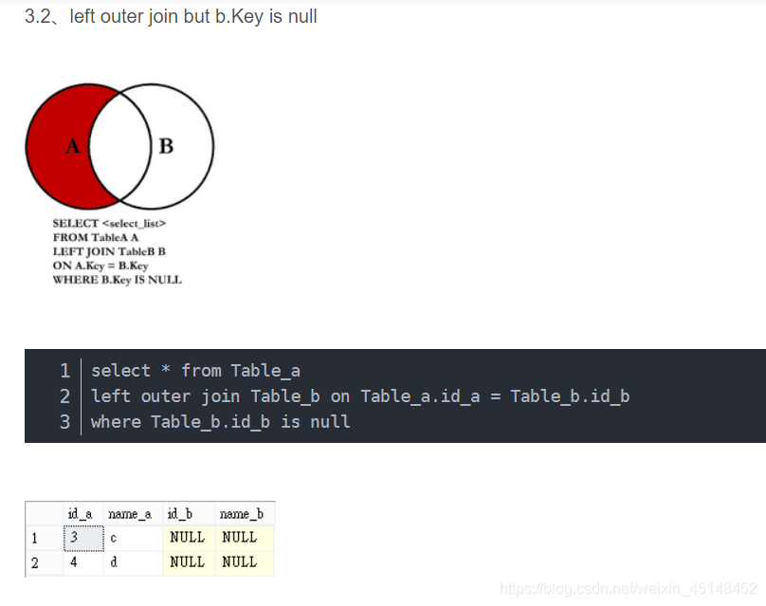Click line number 1 in the code block

(x=65, y=371)
